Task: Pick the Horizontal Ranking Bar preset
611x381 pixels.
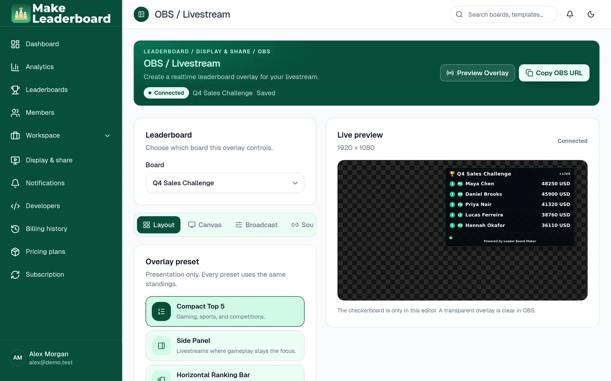Action: point(225,373)
